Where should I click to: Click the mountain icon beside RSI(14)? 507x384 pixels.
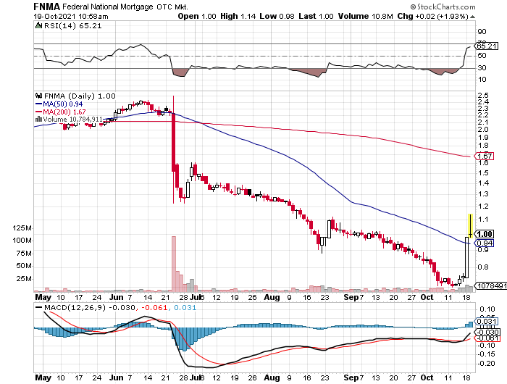(38, 25)
